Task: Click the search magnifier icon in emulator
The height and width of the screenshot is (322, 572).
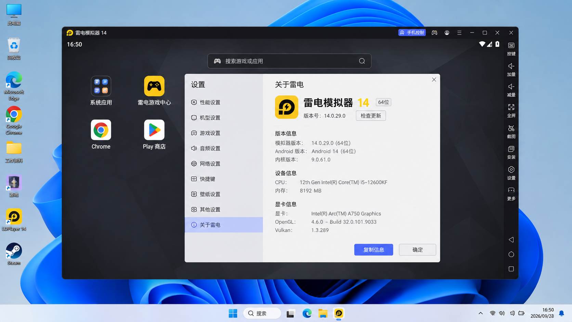Action: (362, 61)
